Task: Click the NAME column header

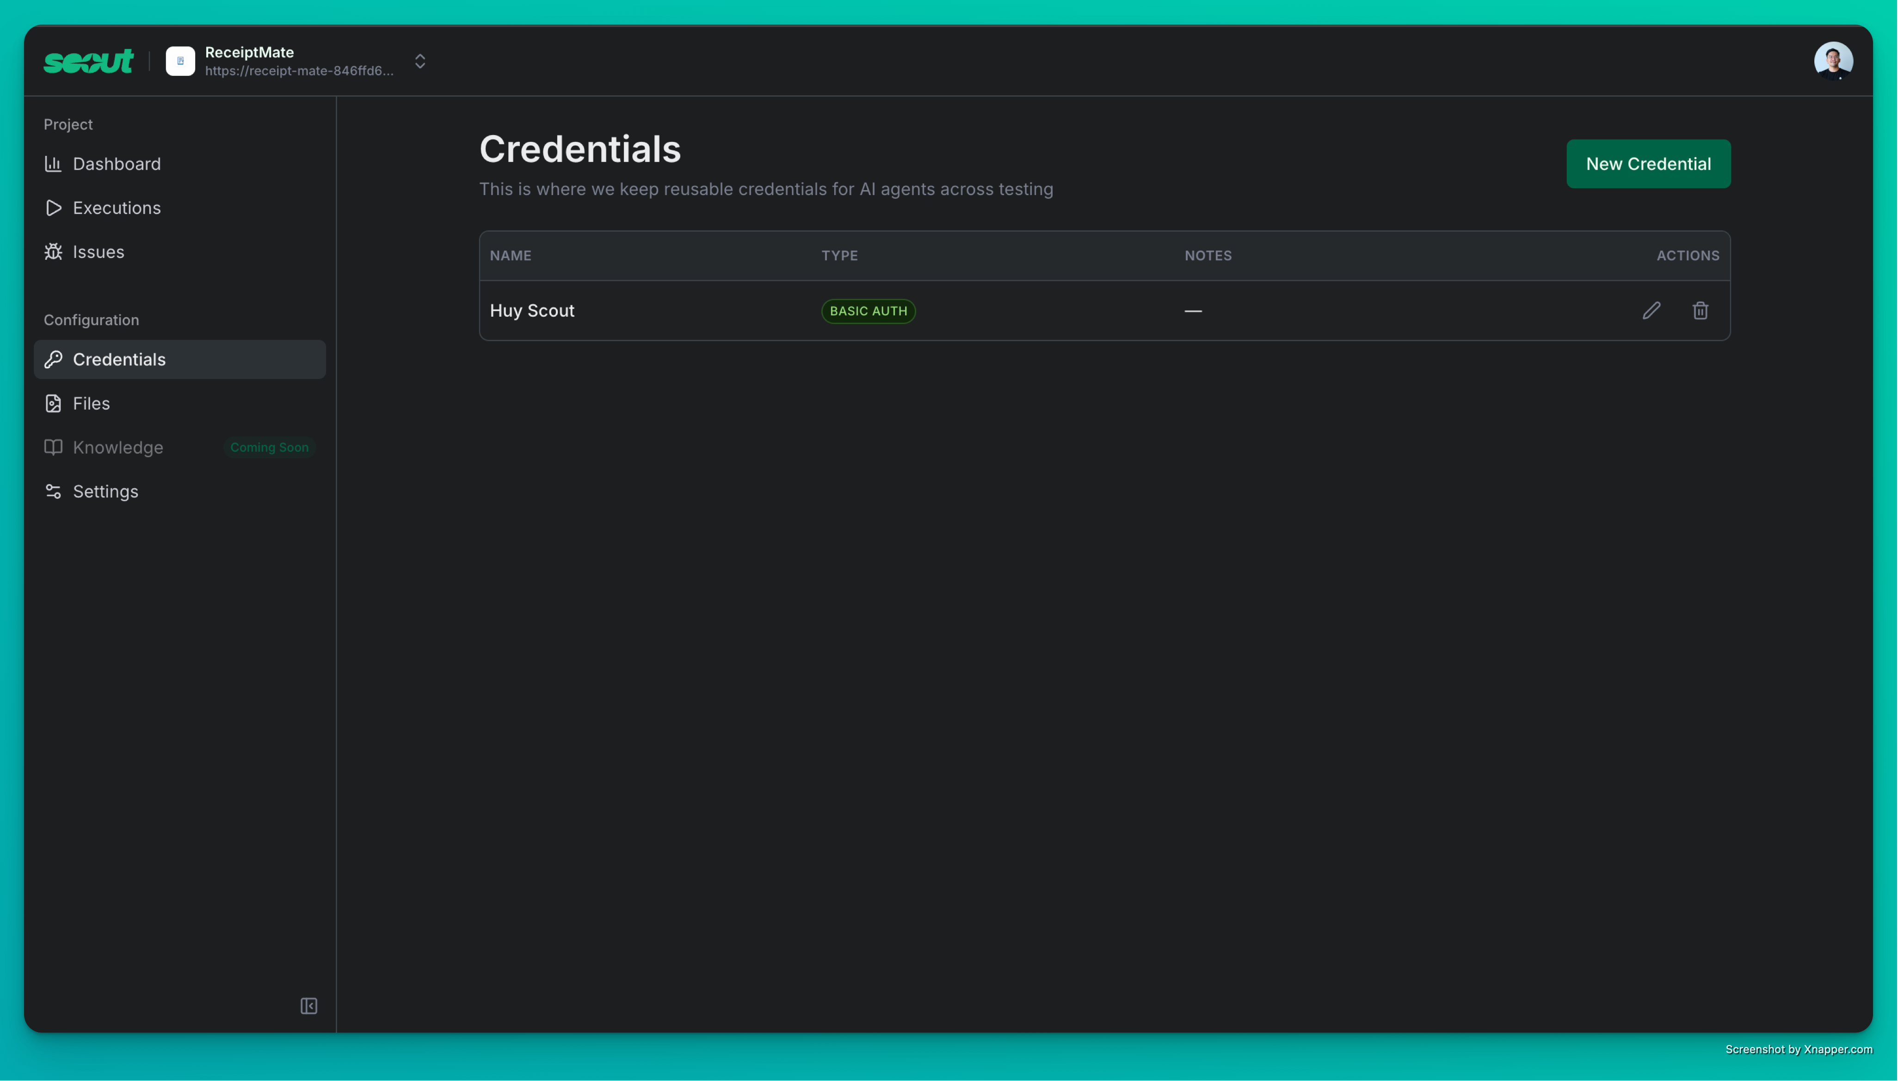Action: coord(511,255)
